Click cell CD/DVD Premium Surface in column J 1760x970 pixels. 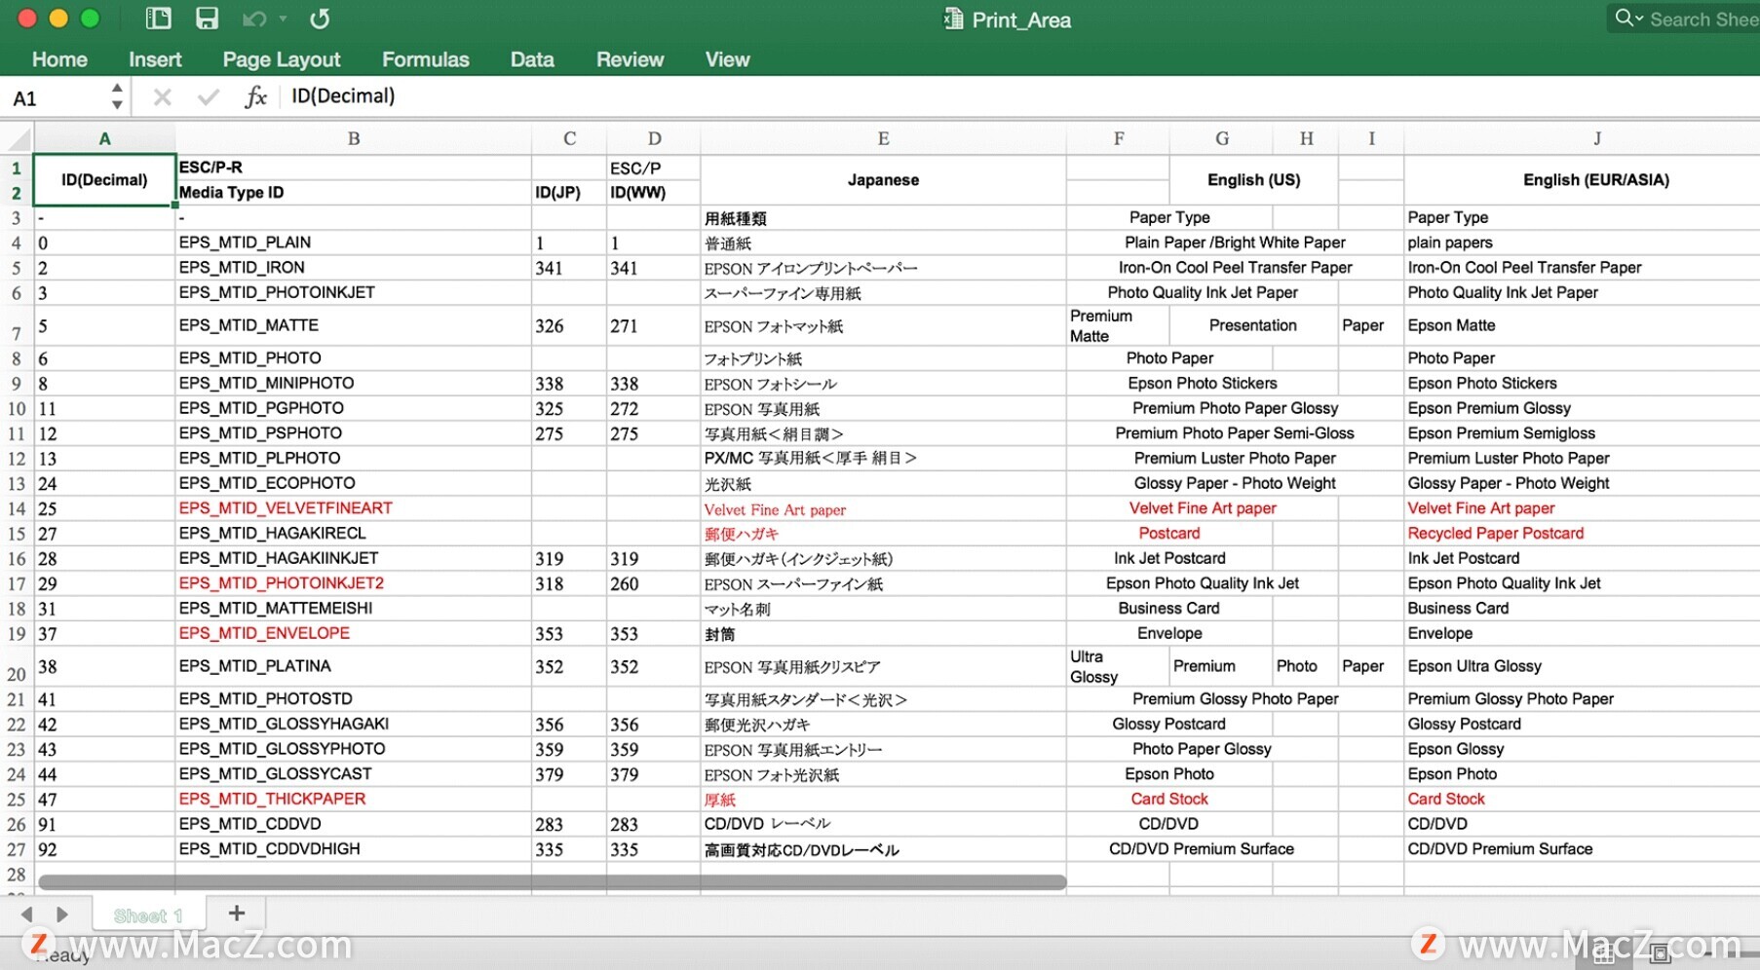[1582, 849]
